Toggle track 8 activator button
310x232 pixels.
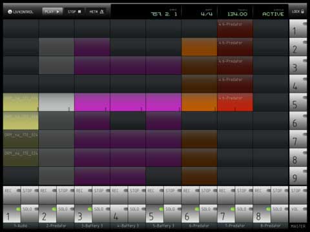click(x=262, y=213)
